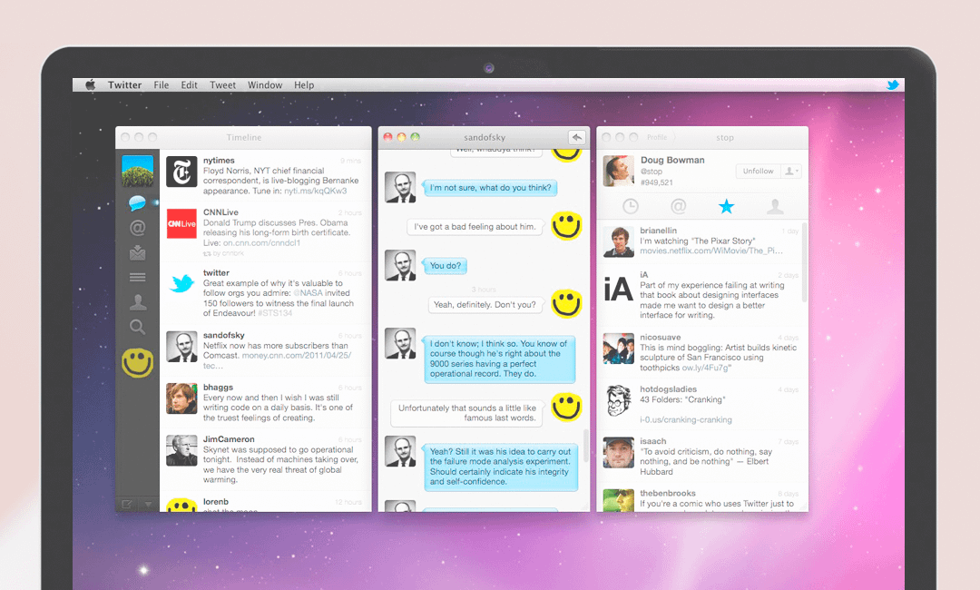The height and width of the screenshot is (590, 980).
Task: Click reply arrow in sandofsky window
Action: pyautogui.click(x=577, y=137)
